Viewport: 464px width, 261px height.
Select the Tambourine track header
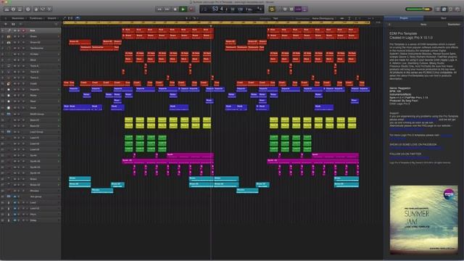pos(30,49)
